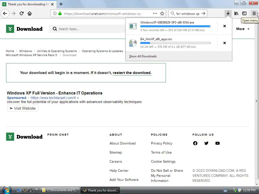This screenshot has height=194, width=259.
Task: Toggle the downloads panel arrow button
Action: [228, 13]
